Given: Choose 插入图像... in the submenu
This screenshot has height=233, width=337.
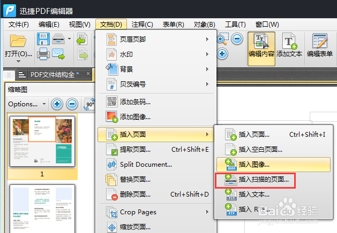Looking at the screenshot, I should (x=273, y=165).
